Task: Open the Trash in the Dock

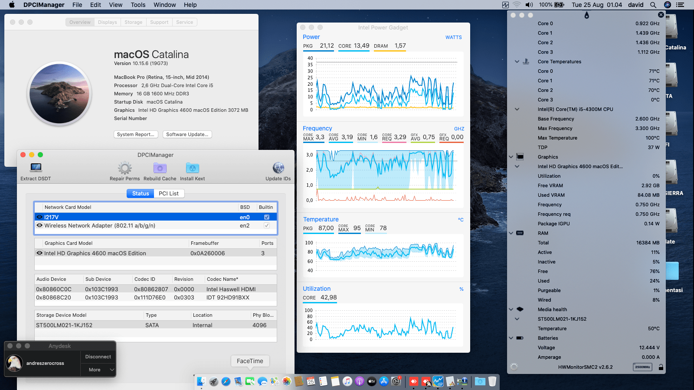Action: click(x=492, y=381)
